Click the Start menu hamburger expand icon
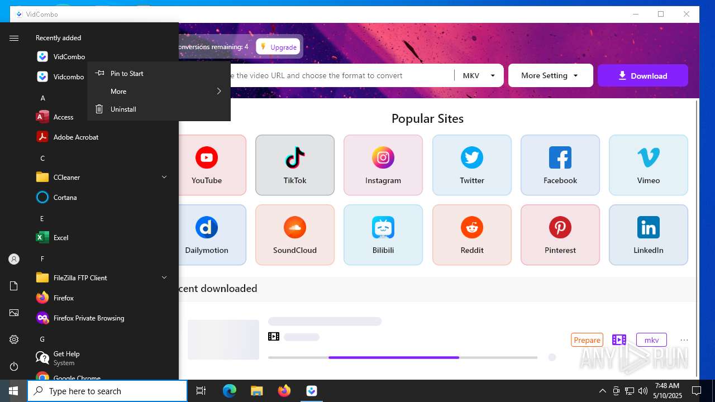Image resolution: width=715 pixels, height=402 pixels. (x=14, y=38)
